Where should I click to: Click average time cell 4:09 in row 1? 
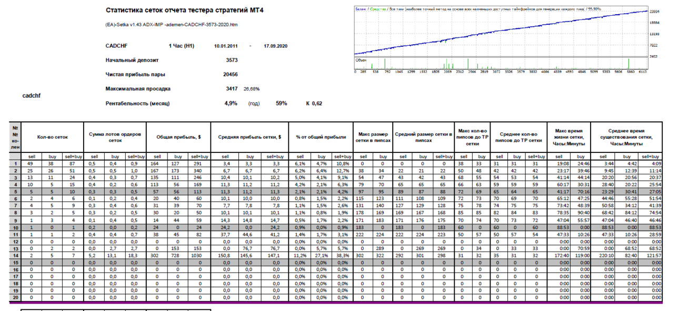[651, 164]
